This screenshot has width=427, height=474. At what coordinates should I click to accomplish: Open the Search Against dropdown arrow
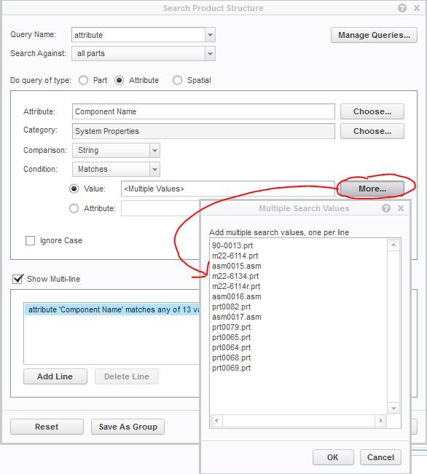pos(210,54)
